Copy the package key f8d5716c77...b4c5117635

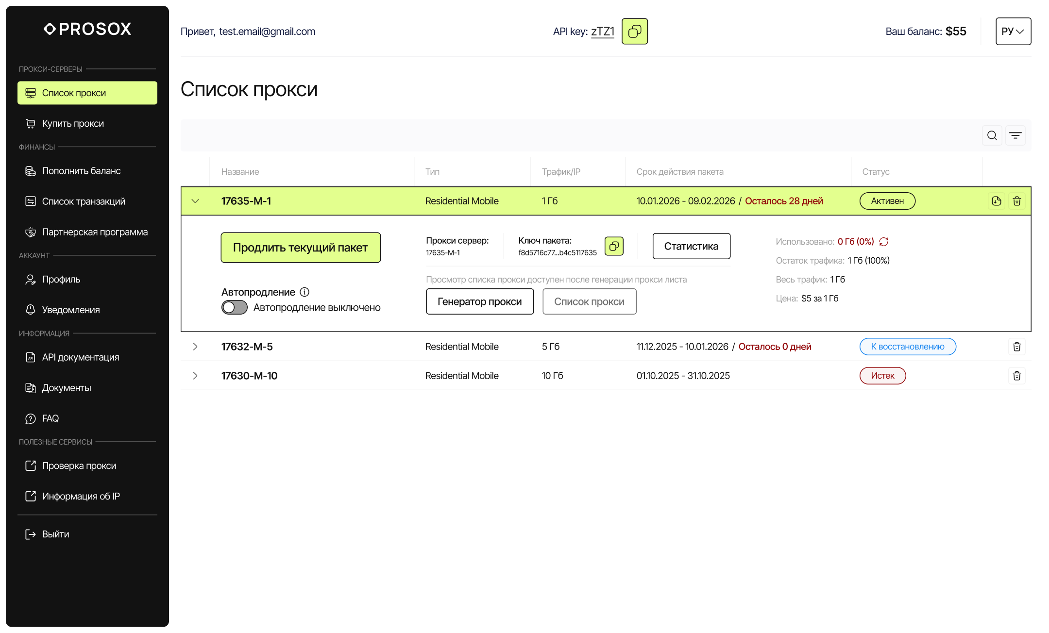614,246
